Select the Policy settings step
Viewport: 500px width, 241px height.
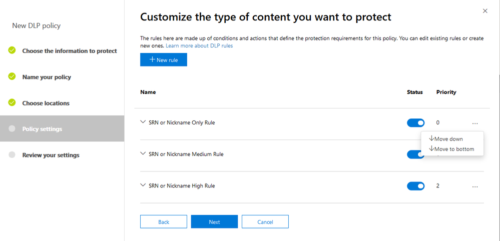62,128
